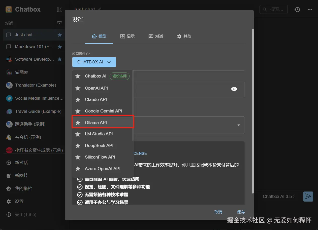This screenshot has width=318, height=230.
Task: Open the Software Develop… conversation
Action: pyautogui.click(x=34, y=59)
